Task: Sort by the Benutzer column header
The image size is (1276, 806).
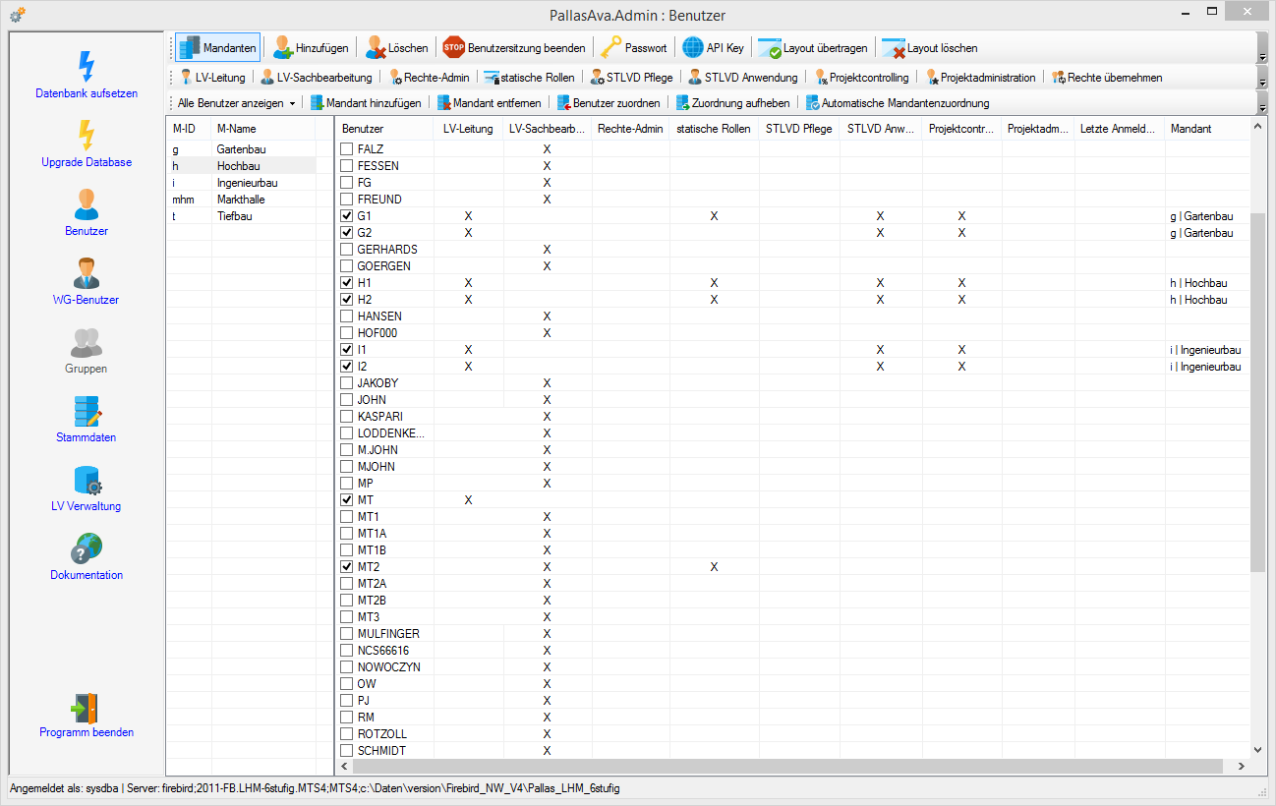Action: tap(384, 129)
